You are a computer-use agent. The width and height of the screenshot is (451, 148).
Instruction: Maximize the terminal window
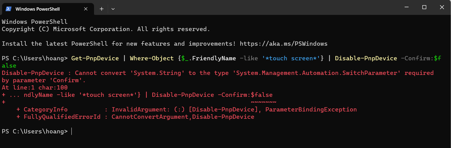[424, 7]
